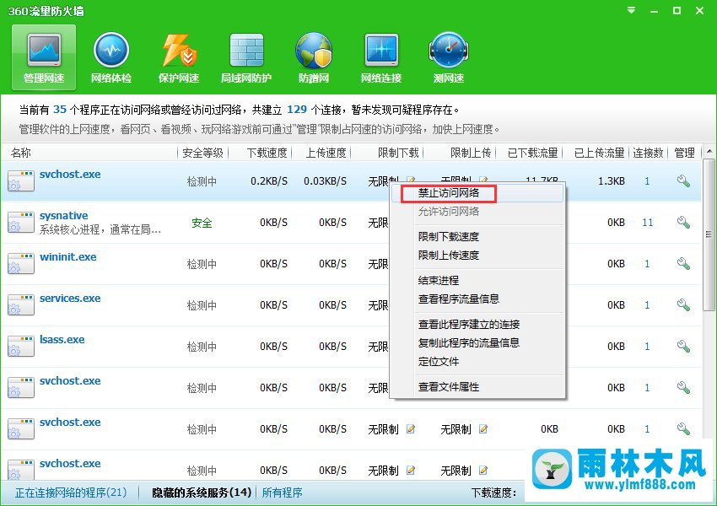The image size is (717, 506).
Task: Sort by the 下载速度 column header
Action: [267, 153]
